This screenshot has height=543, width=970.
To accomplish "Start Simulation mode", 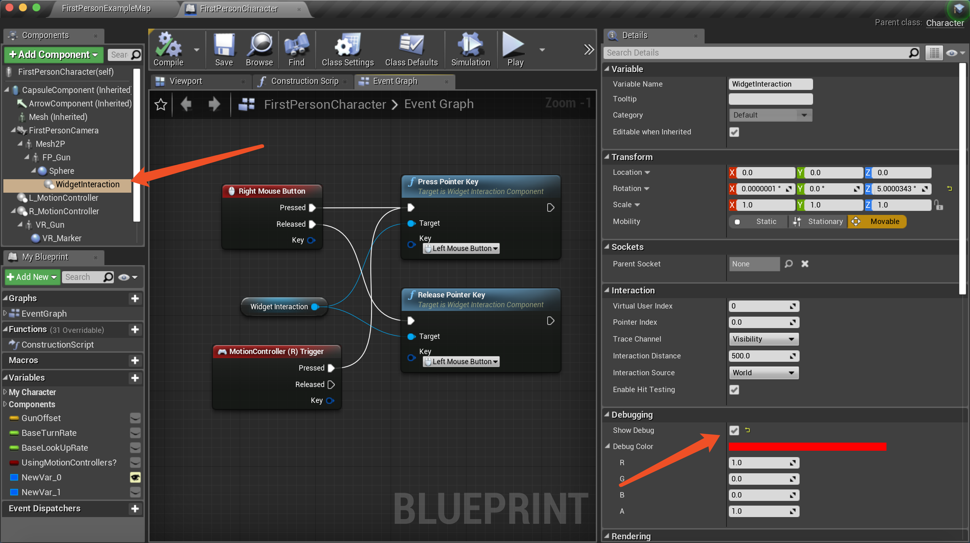I will [x=470, y=49].
